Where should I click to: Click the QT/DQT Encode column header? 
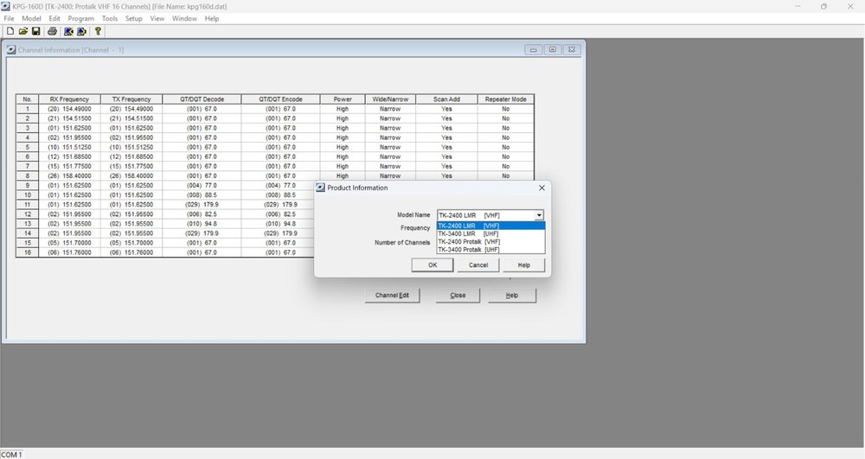pos(281,99)
